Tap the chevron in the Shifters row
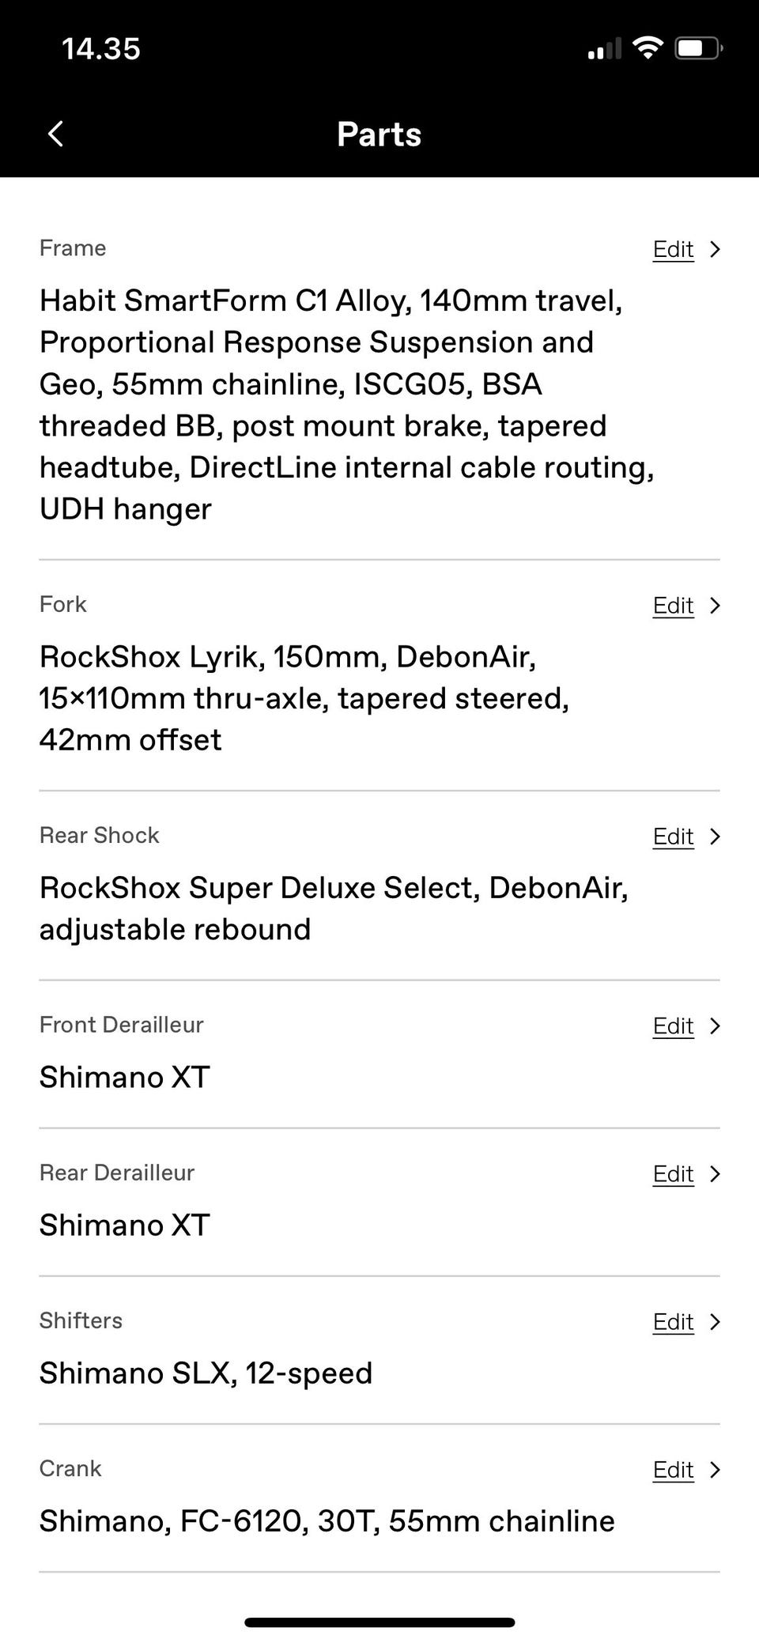 coord(716,1321)
